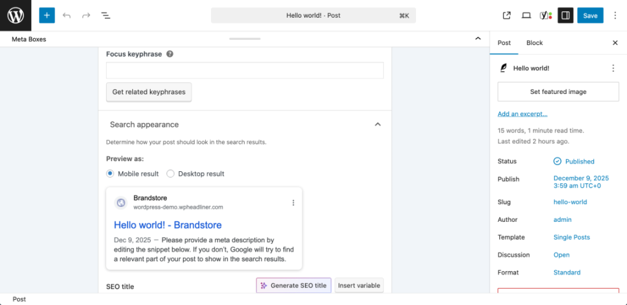Image resolution: width=627 pixels, height=305 pixels.
Task: Open the Single Posts template option
Action: pyautogui.click(x=572, y=237)
